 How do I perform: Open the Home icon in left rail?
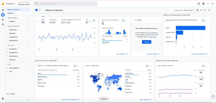pyautogui.click(x=3, y=10)
